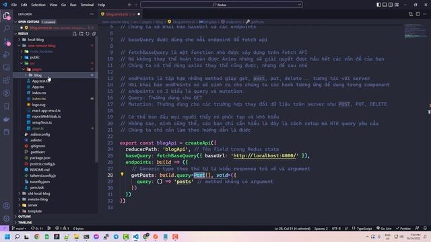The image size is (431, 242).
Task: Click the code minimap overview
Action: [416, 31]
